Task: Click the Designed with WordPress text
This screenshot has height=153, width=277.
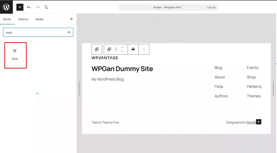Action: point(241,123)
